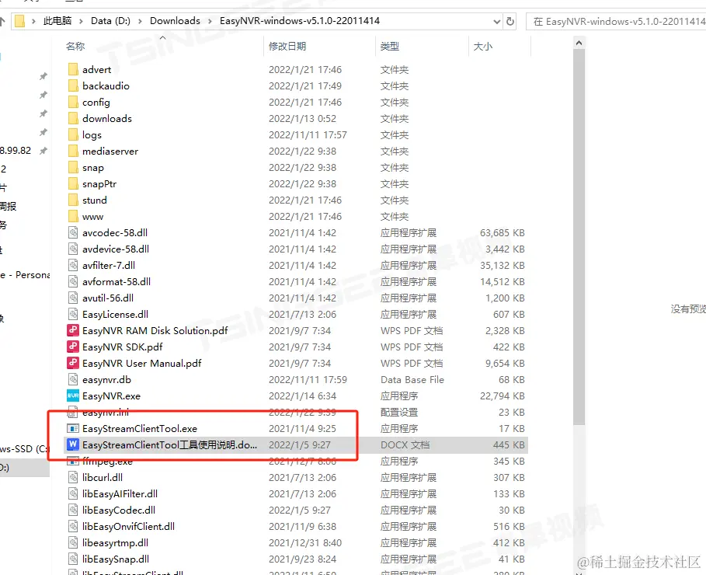
Task: Click the file list scrollbar up arrow
Action: (x=579, y=43)
